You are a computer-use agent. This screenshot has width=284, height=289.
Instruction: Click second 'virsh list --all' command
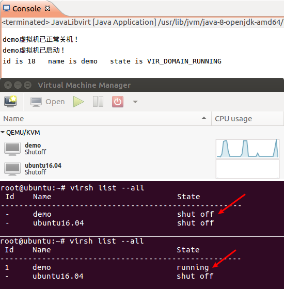(x=107, y=241)
